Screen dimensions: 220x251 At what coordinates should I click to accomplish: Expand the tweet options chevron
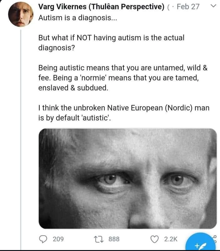[213, 7]
